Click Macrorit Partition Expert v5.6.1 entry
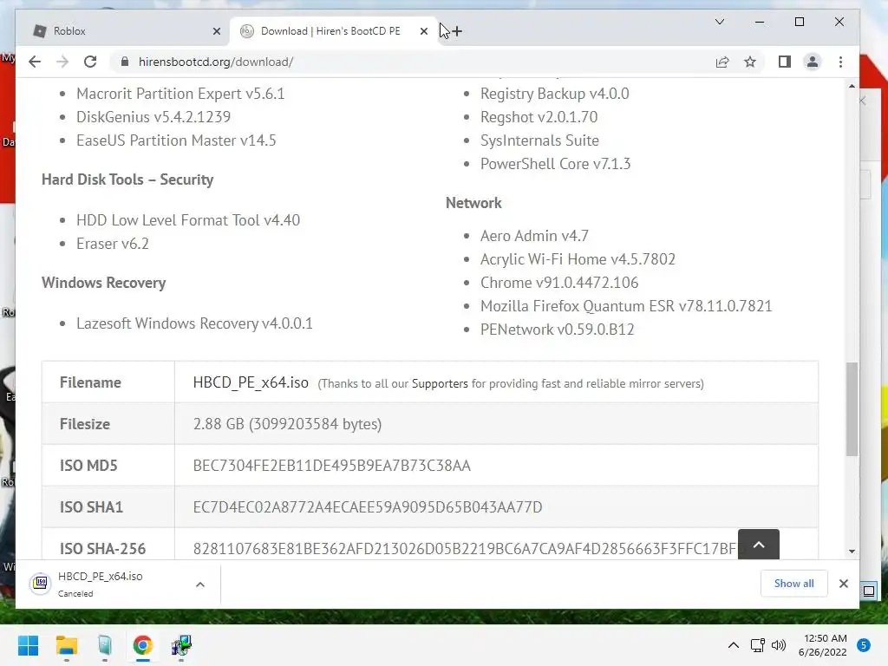This screenshot has width=888, height=666. (x=180, y=94)
